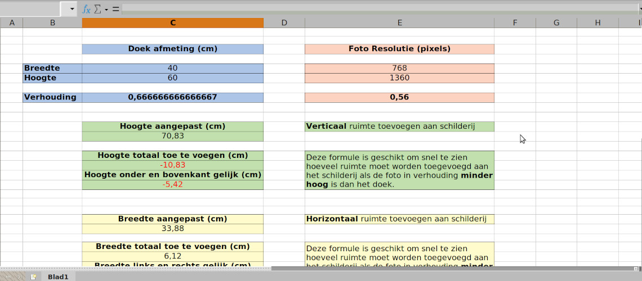Select the Breedte value cell showing 40
The height and width of the screenshot is (281, 642).
pos(172,68)
